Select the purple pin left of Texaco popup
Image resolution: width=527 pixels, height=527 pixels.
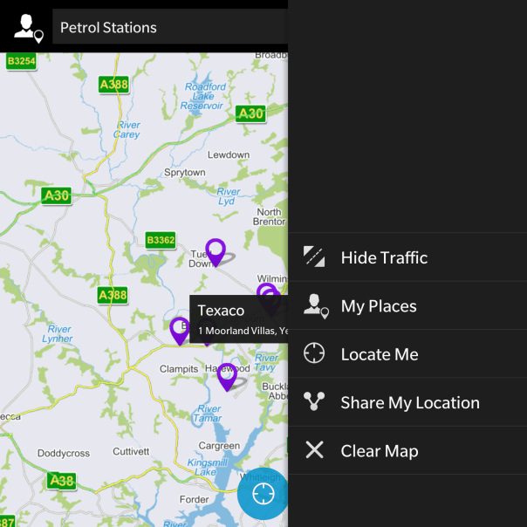(x=180, y=331)
